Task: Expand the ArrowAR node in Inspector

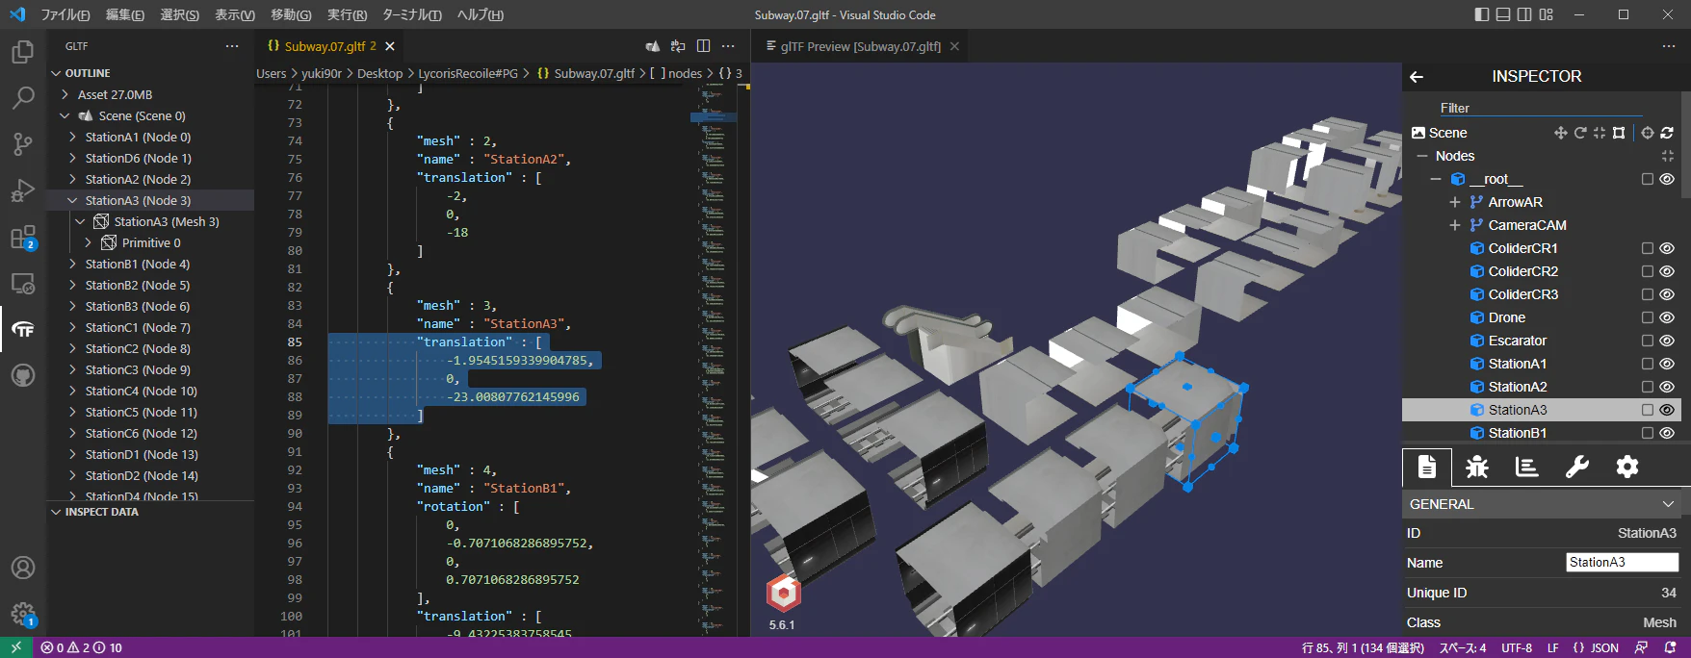Action: pyautogui.click(x=1455, y=202)
